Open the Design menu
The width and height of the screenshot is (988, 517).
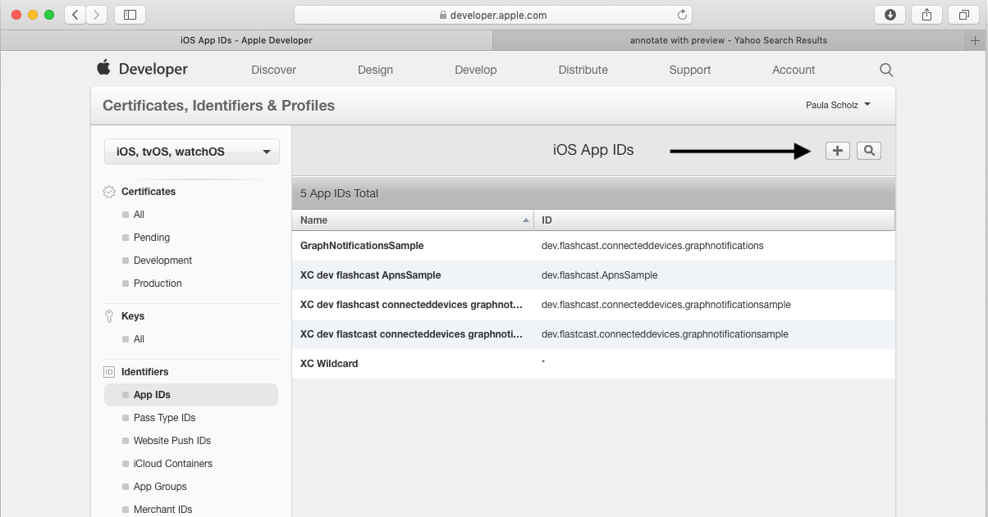(x=375, y=70)
